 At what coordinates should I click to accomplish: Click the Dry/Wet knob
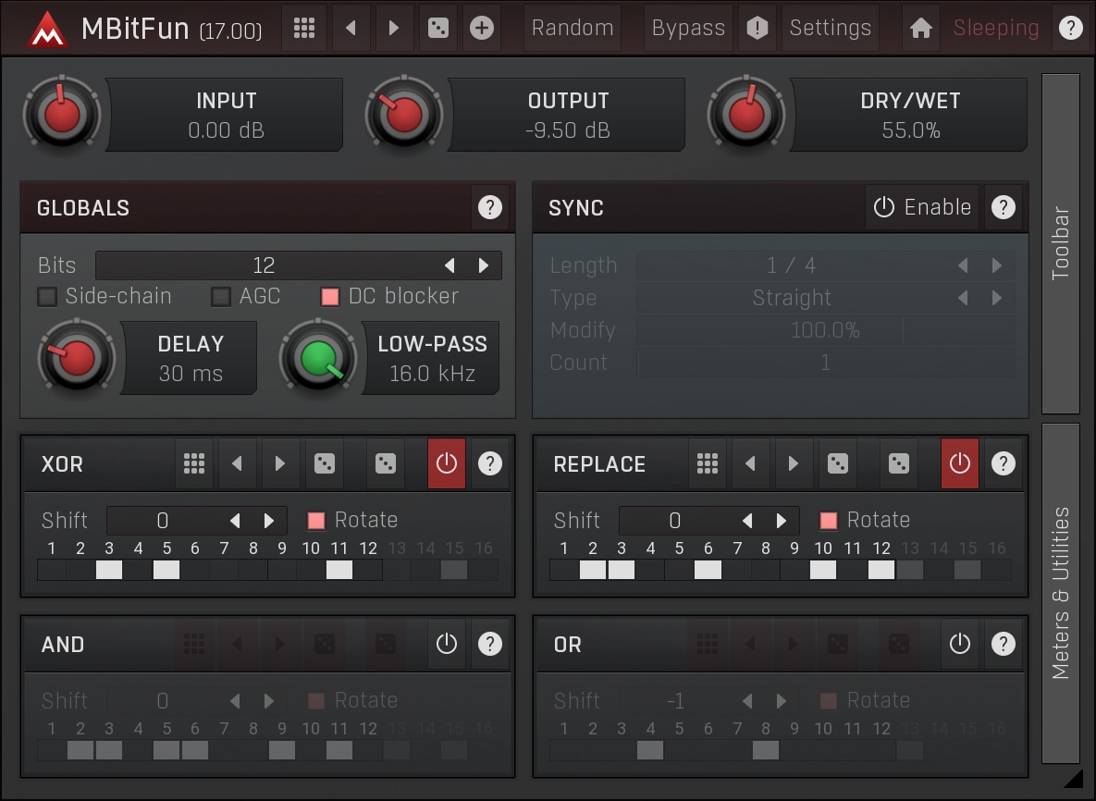(x=745, y=115)
